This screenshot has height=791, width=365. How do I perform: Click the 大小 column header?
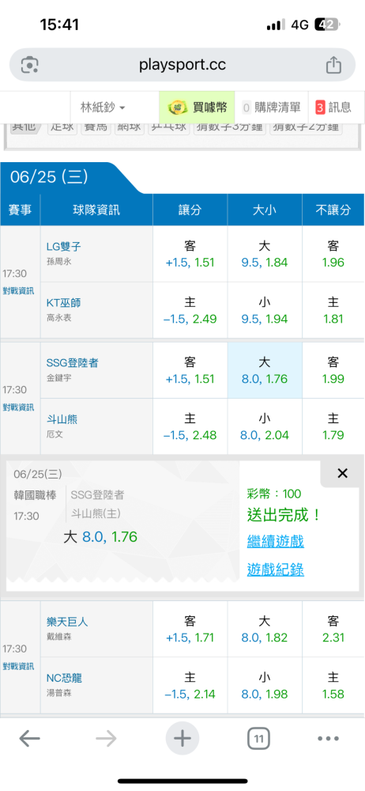click(x=265, y=210)
